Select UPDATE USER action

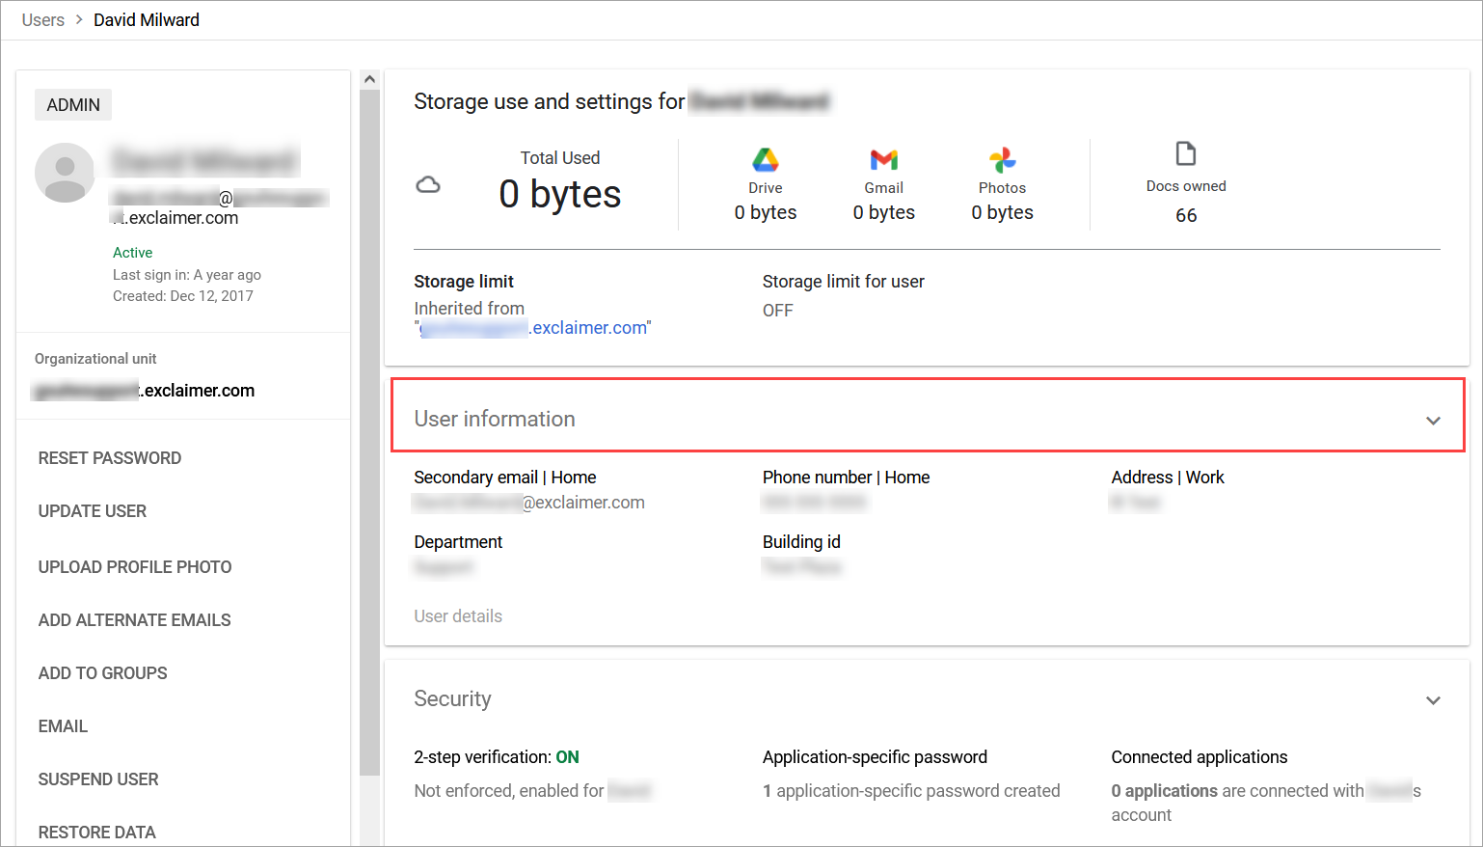coord(93,511)
